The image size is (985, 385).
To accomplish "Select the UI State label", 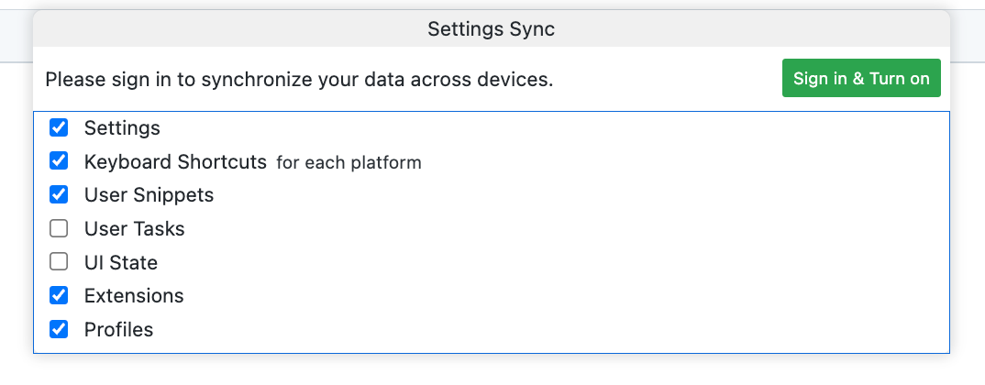I will tap(121, 263).
